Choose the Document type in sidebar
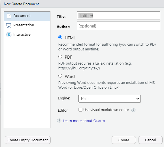The width and height of the screenshot is (164, 147). (27, 16)
